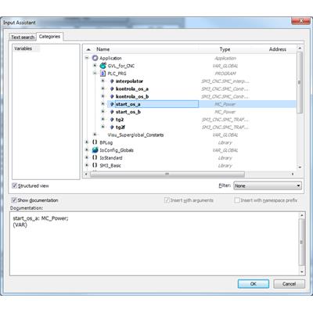Select the start_os_b tree entry

pyautogui.click(x=128, y=112)
